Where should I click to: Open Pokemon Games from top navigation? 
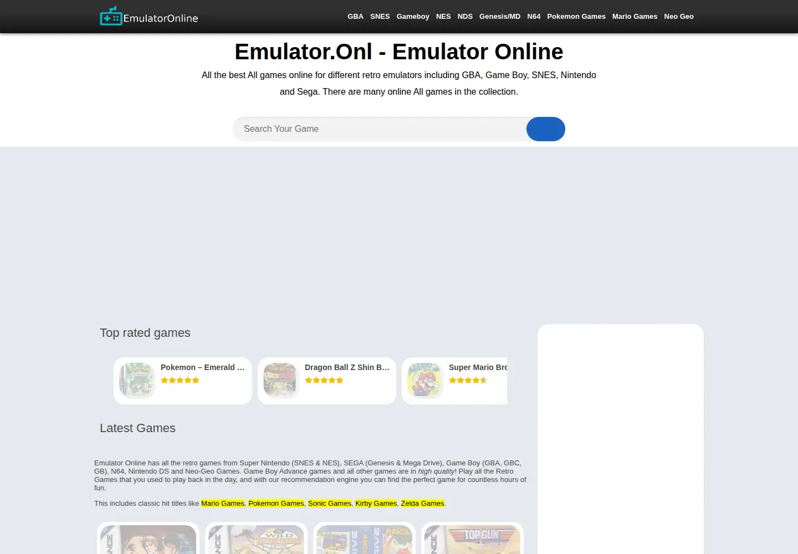tap(576, 17)
